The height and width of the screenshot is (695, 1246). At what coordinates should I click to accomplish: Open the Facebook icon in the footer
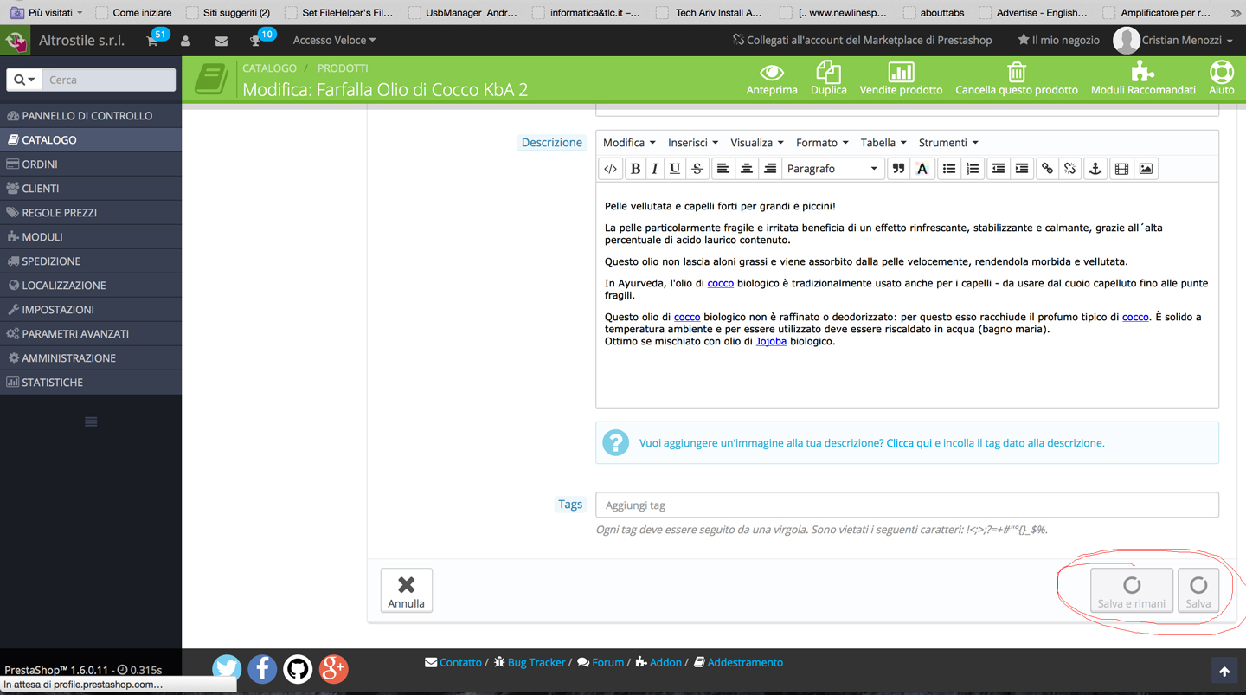(x=262, y=668)
